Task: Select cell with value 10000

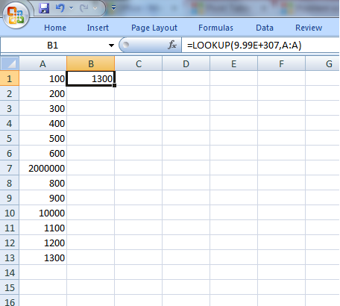Action: tap(42, 213)
